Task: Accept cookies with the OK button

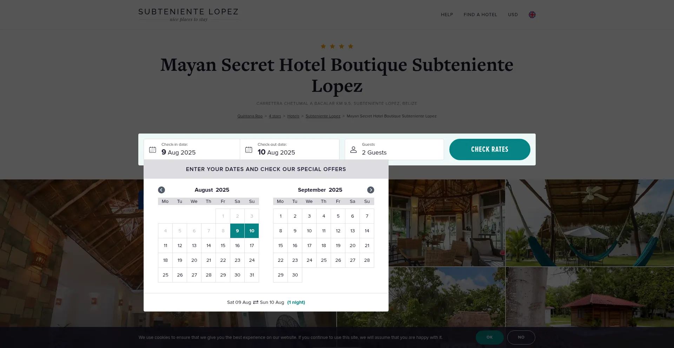Action: [x=490, y=337]
